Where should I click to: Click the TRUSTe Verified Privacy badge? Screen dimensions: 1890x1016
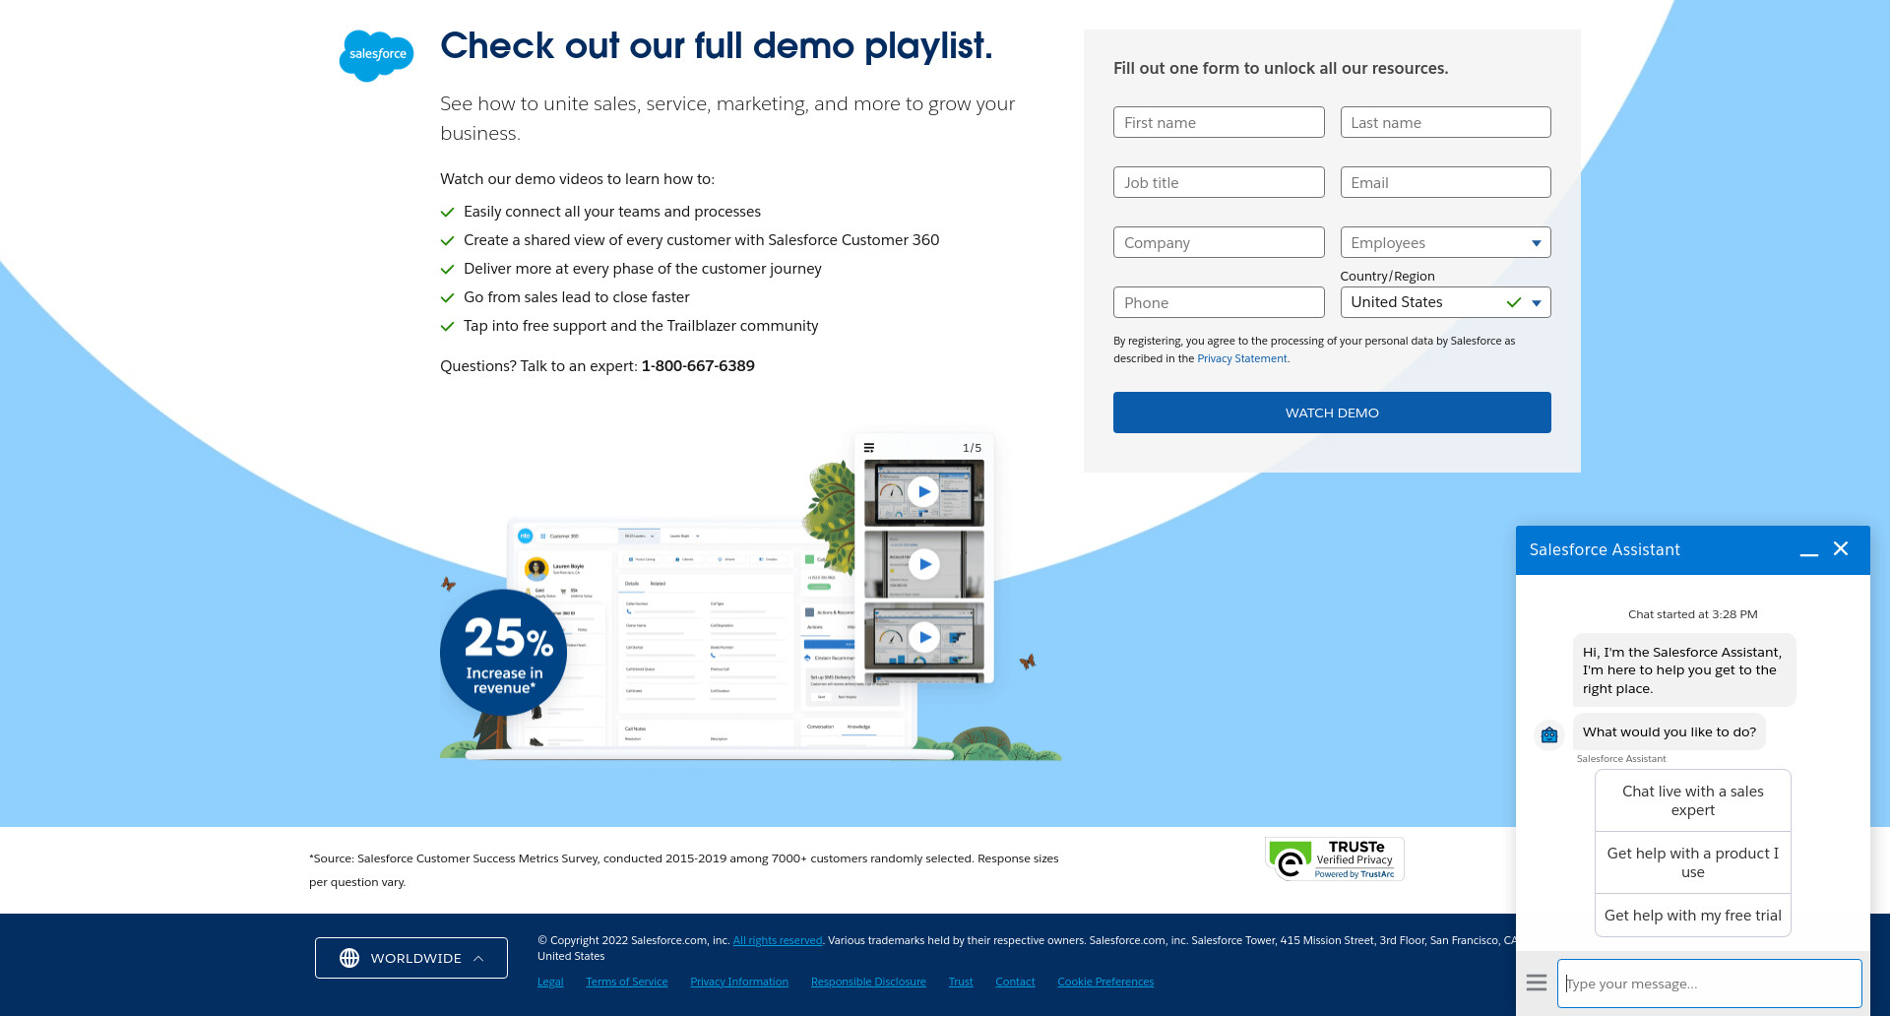click(1335, 858)
